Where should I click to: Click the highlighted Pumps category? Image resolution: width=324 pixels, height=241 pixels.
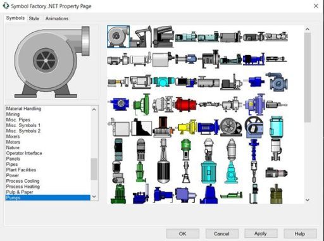click(x=48, y=197)
